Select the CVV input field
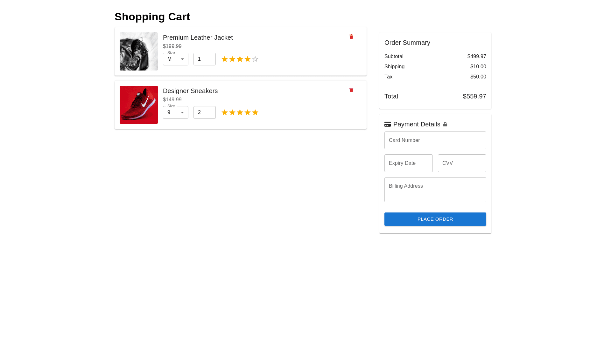 coord(462,163)
